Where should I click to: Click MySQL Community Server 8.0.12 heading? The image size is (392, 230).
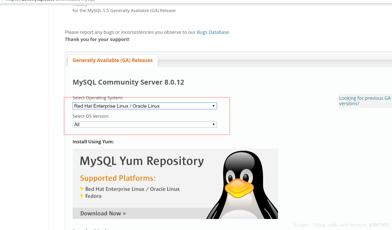click(128, 82)
